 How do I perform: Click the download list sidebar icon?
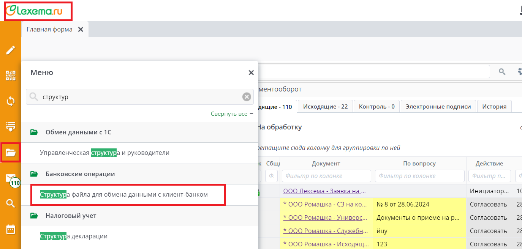point(11,127)
